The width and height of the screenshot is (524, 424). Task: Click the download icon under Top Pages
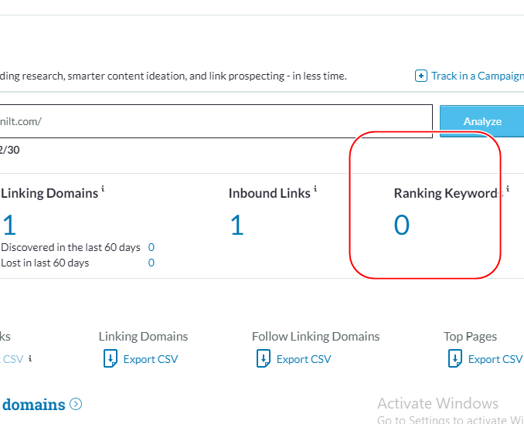pyautogui.click(x=454, y=359)
